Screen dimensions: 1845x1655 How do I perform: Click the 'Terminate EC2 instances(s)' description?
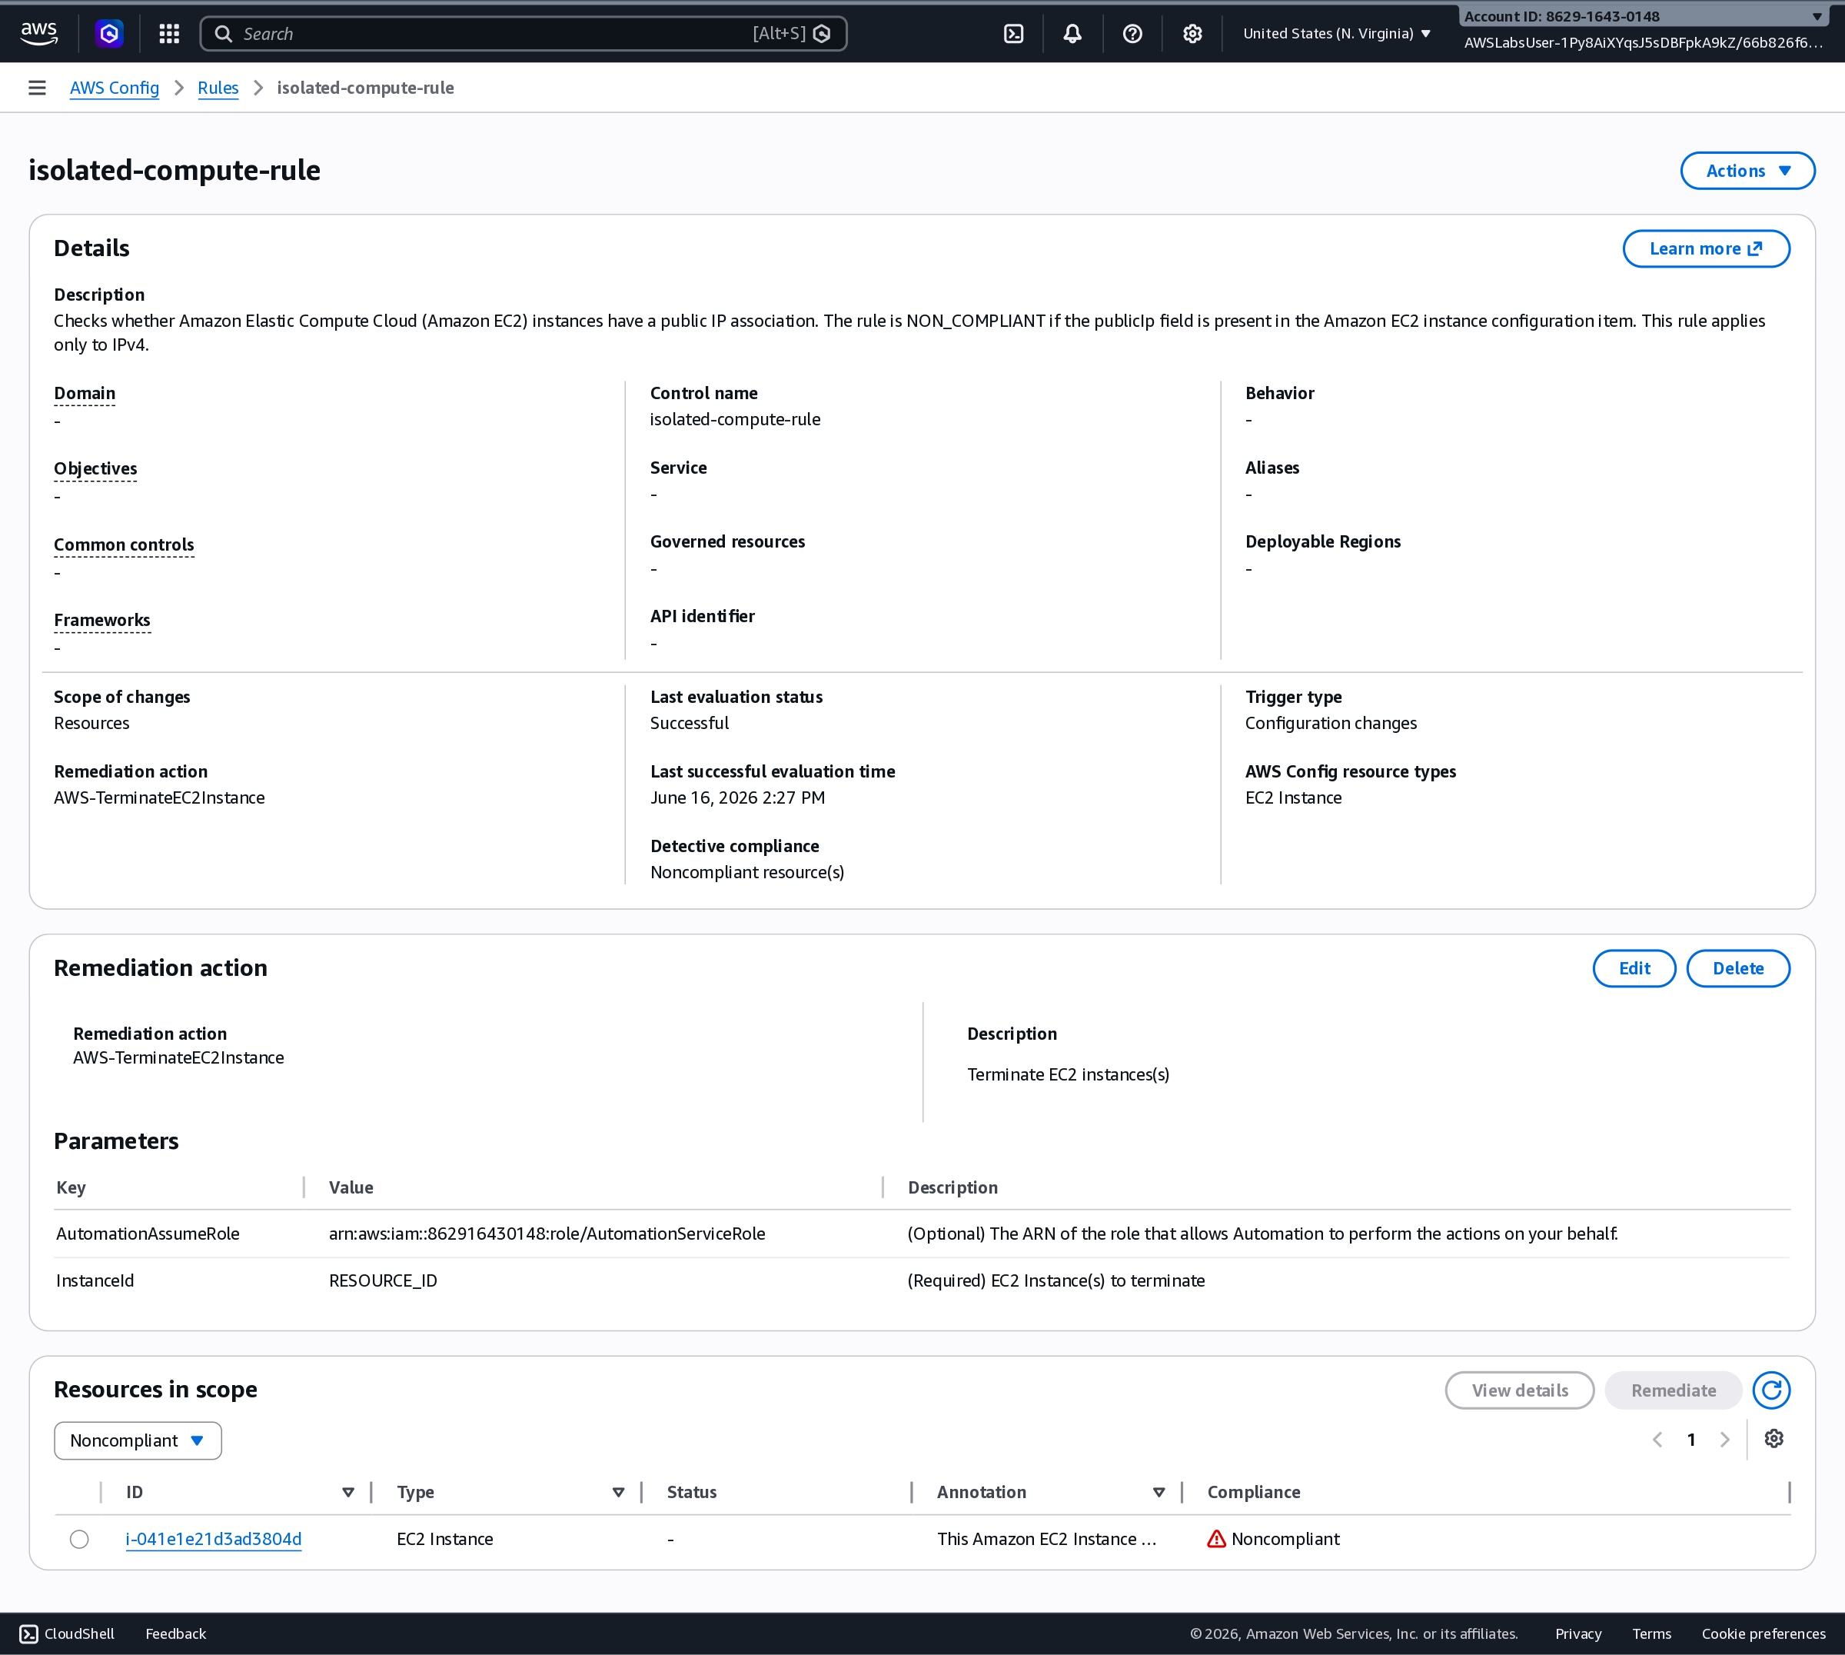(x=1068, y=1075)
